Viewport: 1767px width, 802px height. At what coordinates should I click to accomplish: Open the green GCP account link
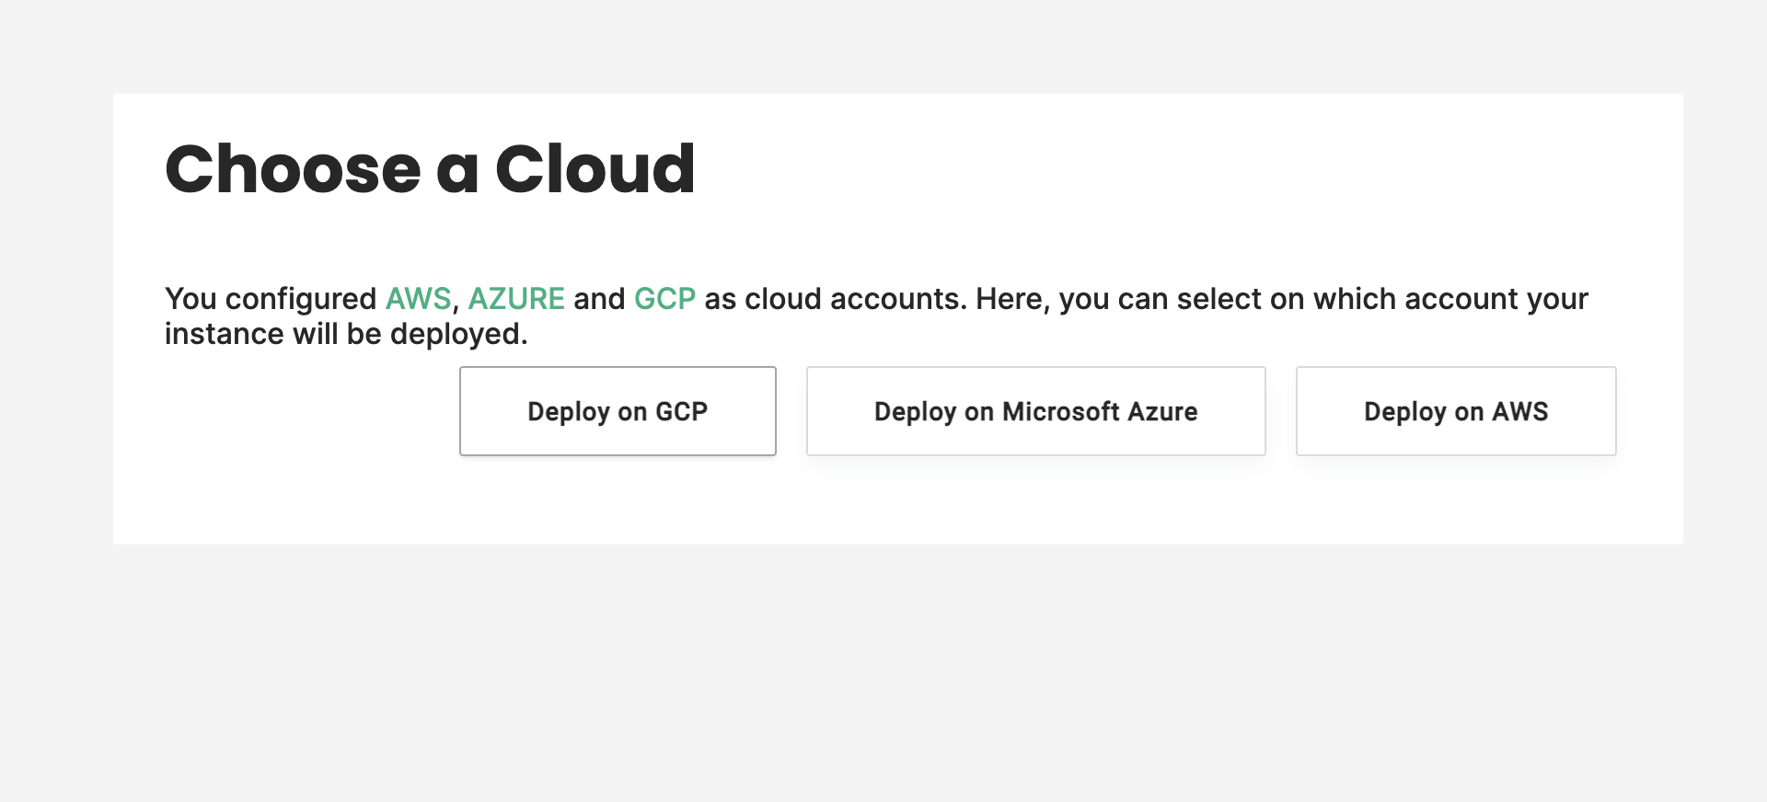coord(664,299)
